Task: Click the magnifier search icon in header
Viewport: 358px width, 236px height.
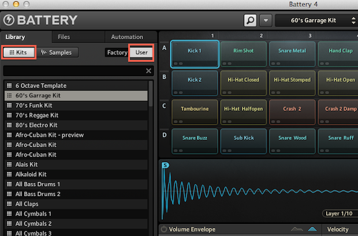Action: [x=250, y=21]
